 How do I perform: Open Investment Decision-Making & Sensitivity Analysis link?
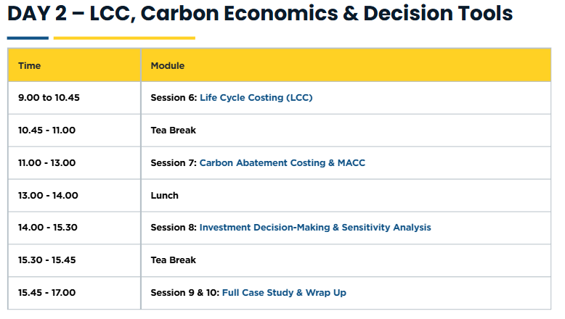pos(314,228)
